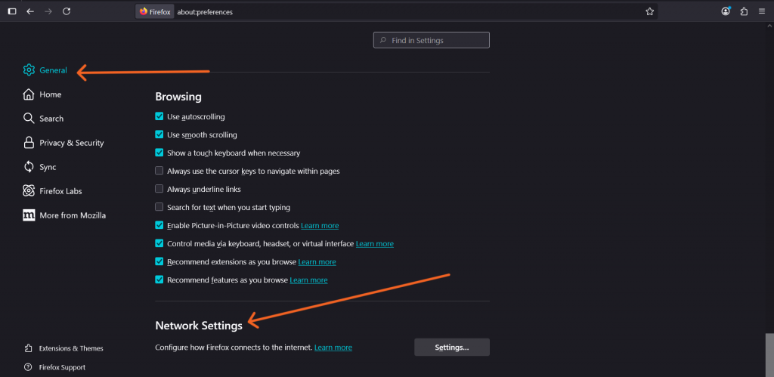This screenshot has height=377, width=774.
Task: Open the Firefox Labs category
Action: [62, 191]
